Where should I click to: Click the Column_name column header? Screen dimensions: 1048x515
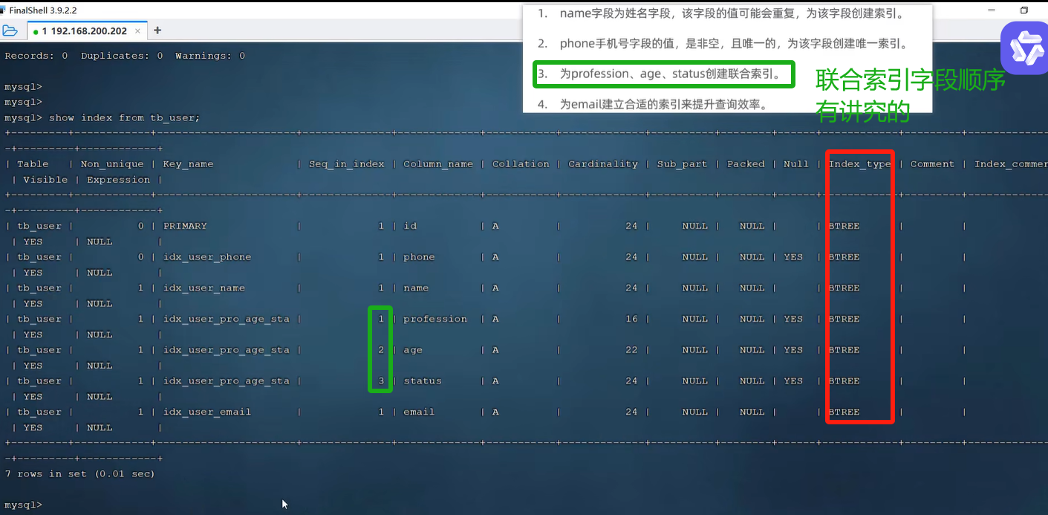438,164
